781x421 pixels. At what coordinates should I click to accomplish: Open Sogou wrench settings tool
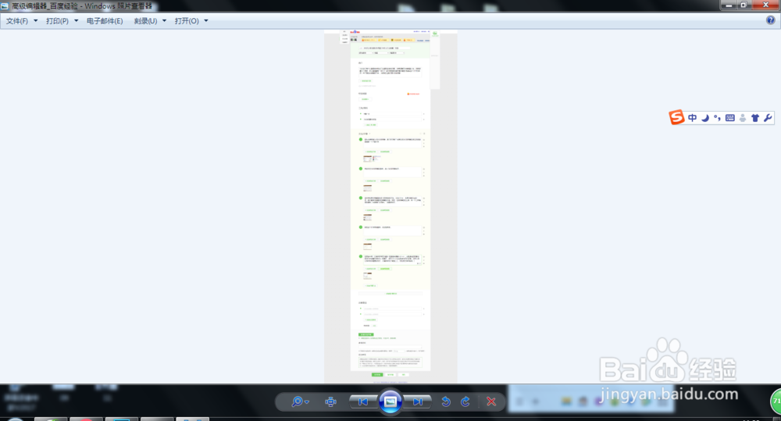(768, 118)
